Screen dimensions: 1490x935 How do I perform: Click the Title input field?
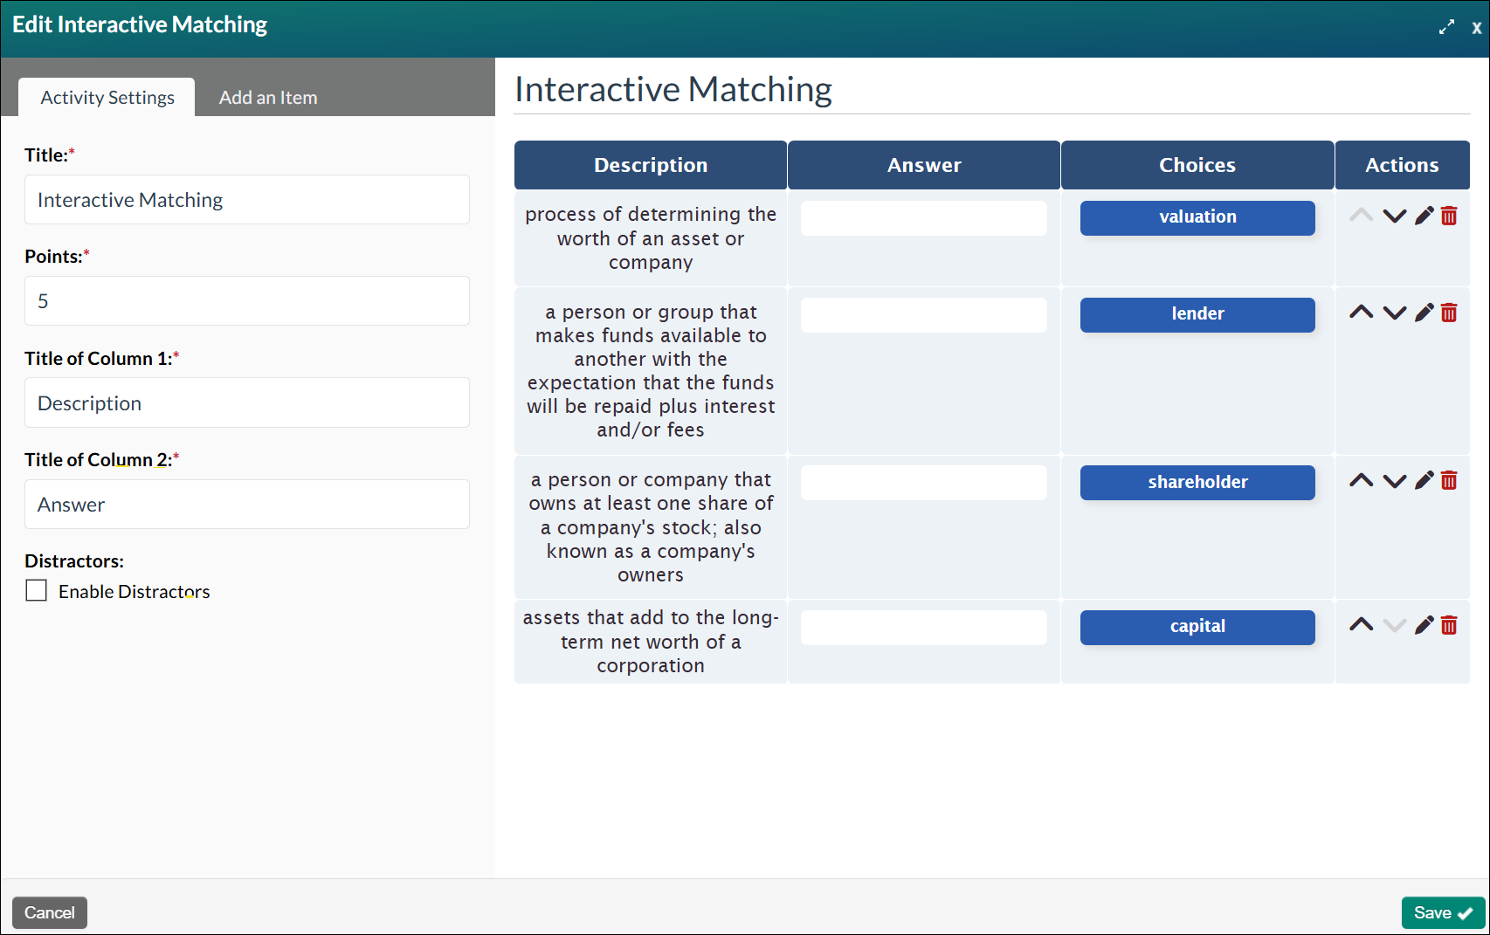[x=247, y=200]
